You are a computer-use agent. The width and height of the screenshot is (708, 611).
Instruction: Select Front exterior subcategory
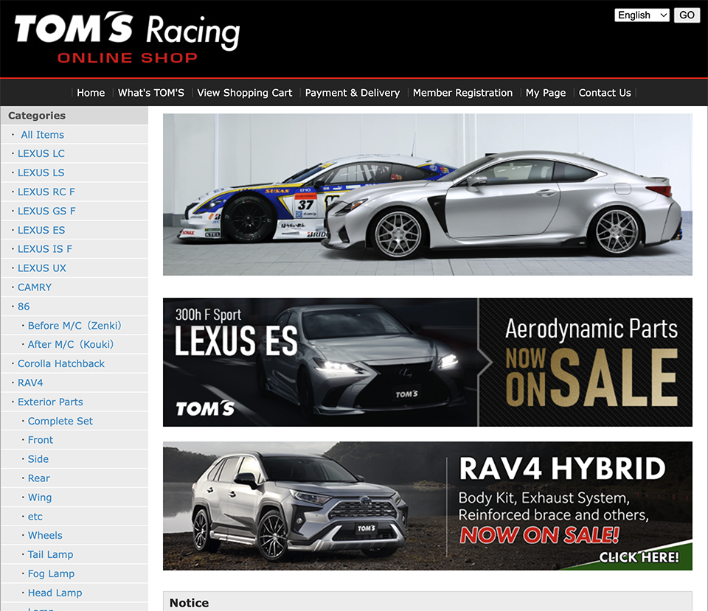coord(40,440)
